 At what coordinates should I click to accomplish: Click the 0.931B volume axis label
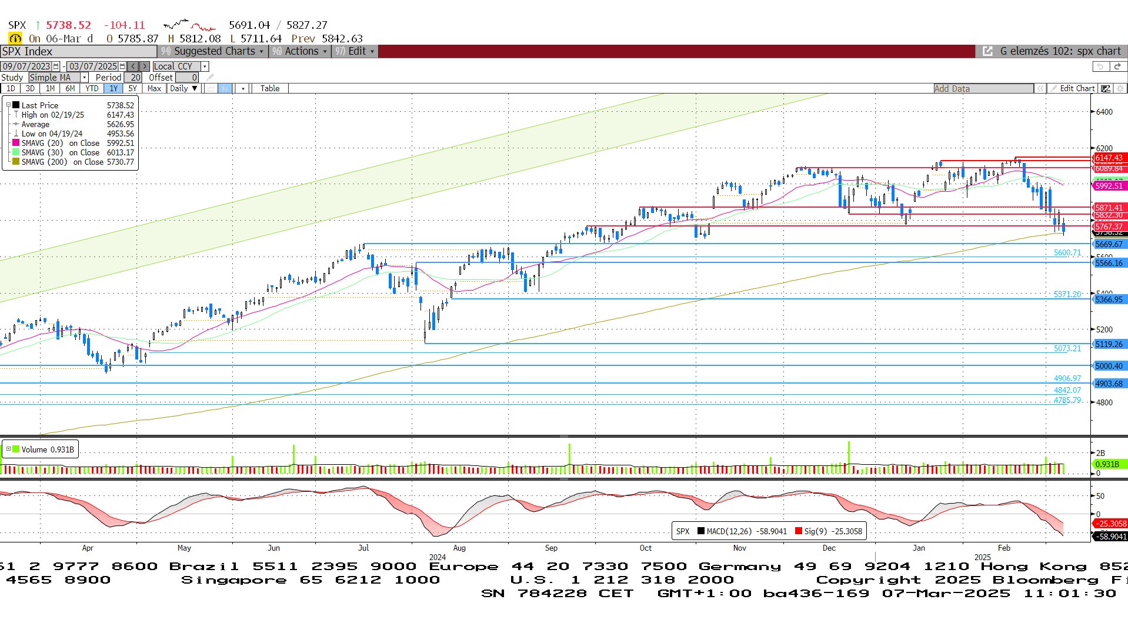coord(1109,464)
